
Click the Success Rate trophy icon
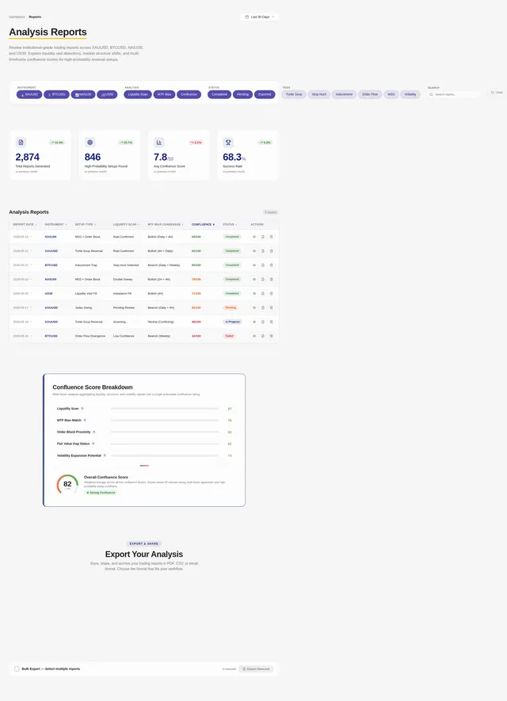[x=228, y=142]
